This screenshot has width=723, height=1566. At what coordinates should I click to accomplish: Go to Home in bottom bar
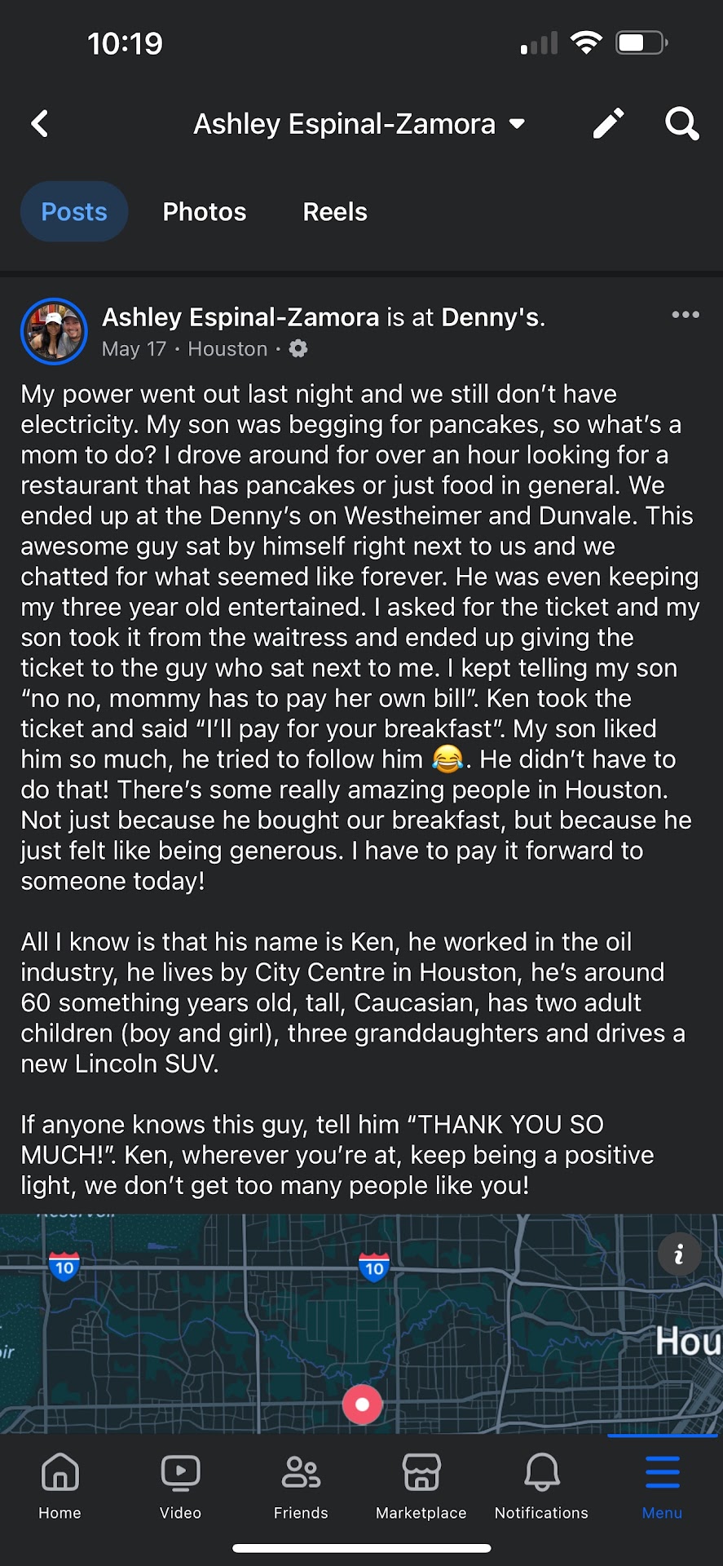click(x=60, y=1486)
